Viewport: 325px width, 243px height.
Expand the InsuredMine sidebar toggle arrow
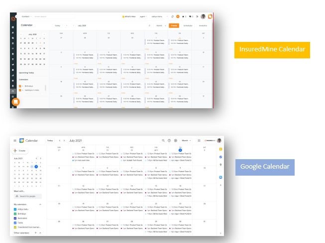coord(16,16)
